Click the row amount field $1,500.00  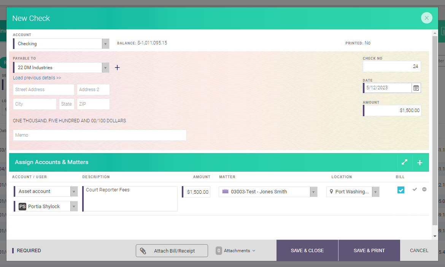click(x=196, y=192)
